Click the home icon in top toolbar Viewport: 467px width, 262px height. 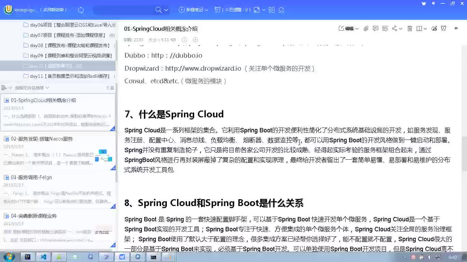tap(281, 10)
